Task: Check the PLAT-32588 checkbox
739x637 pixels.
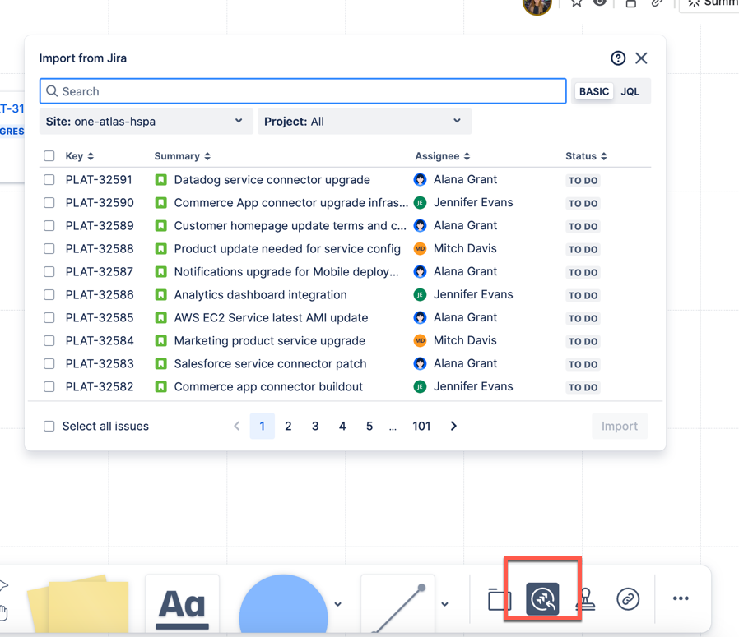Action: pos(49,248)
